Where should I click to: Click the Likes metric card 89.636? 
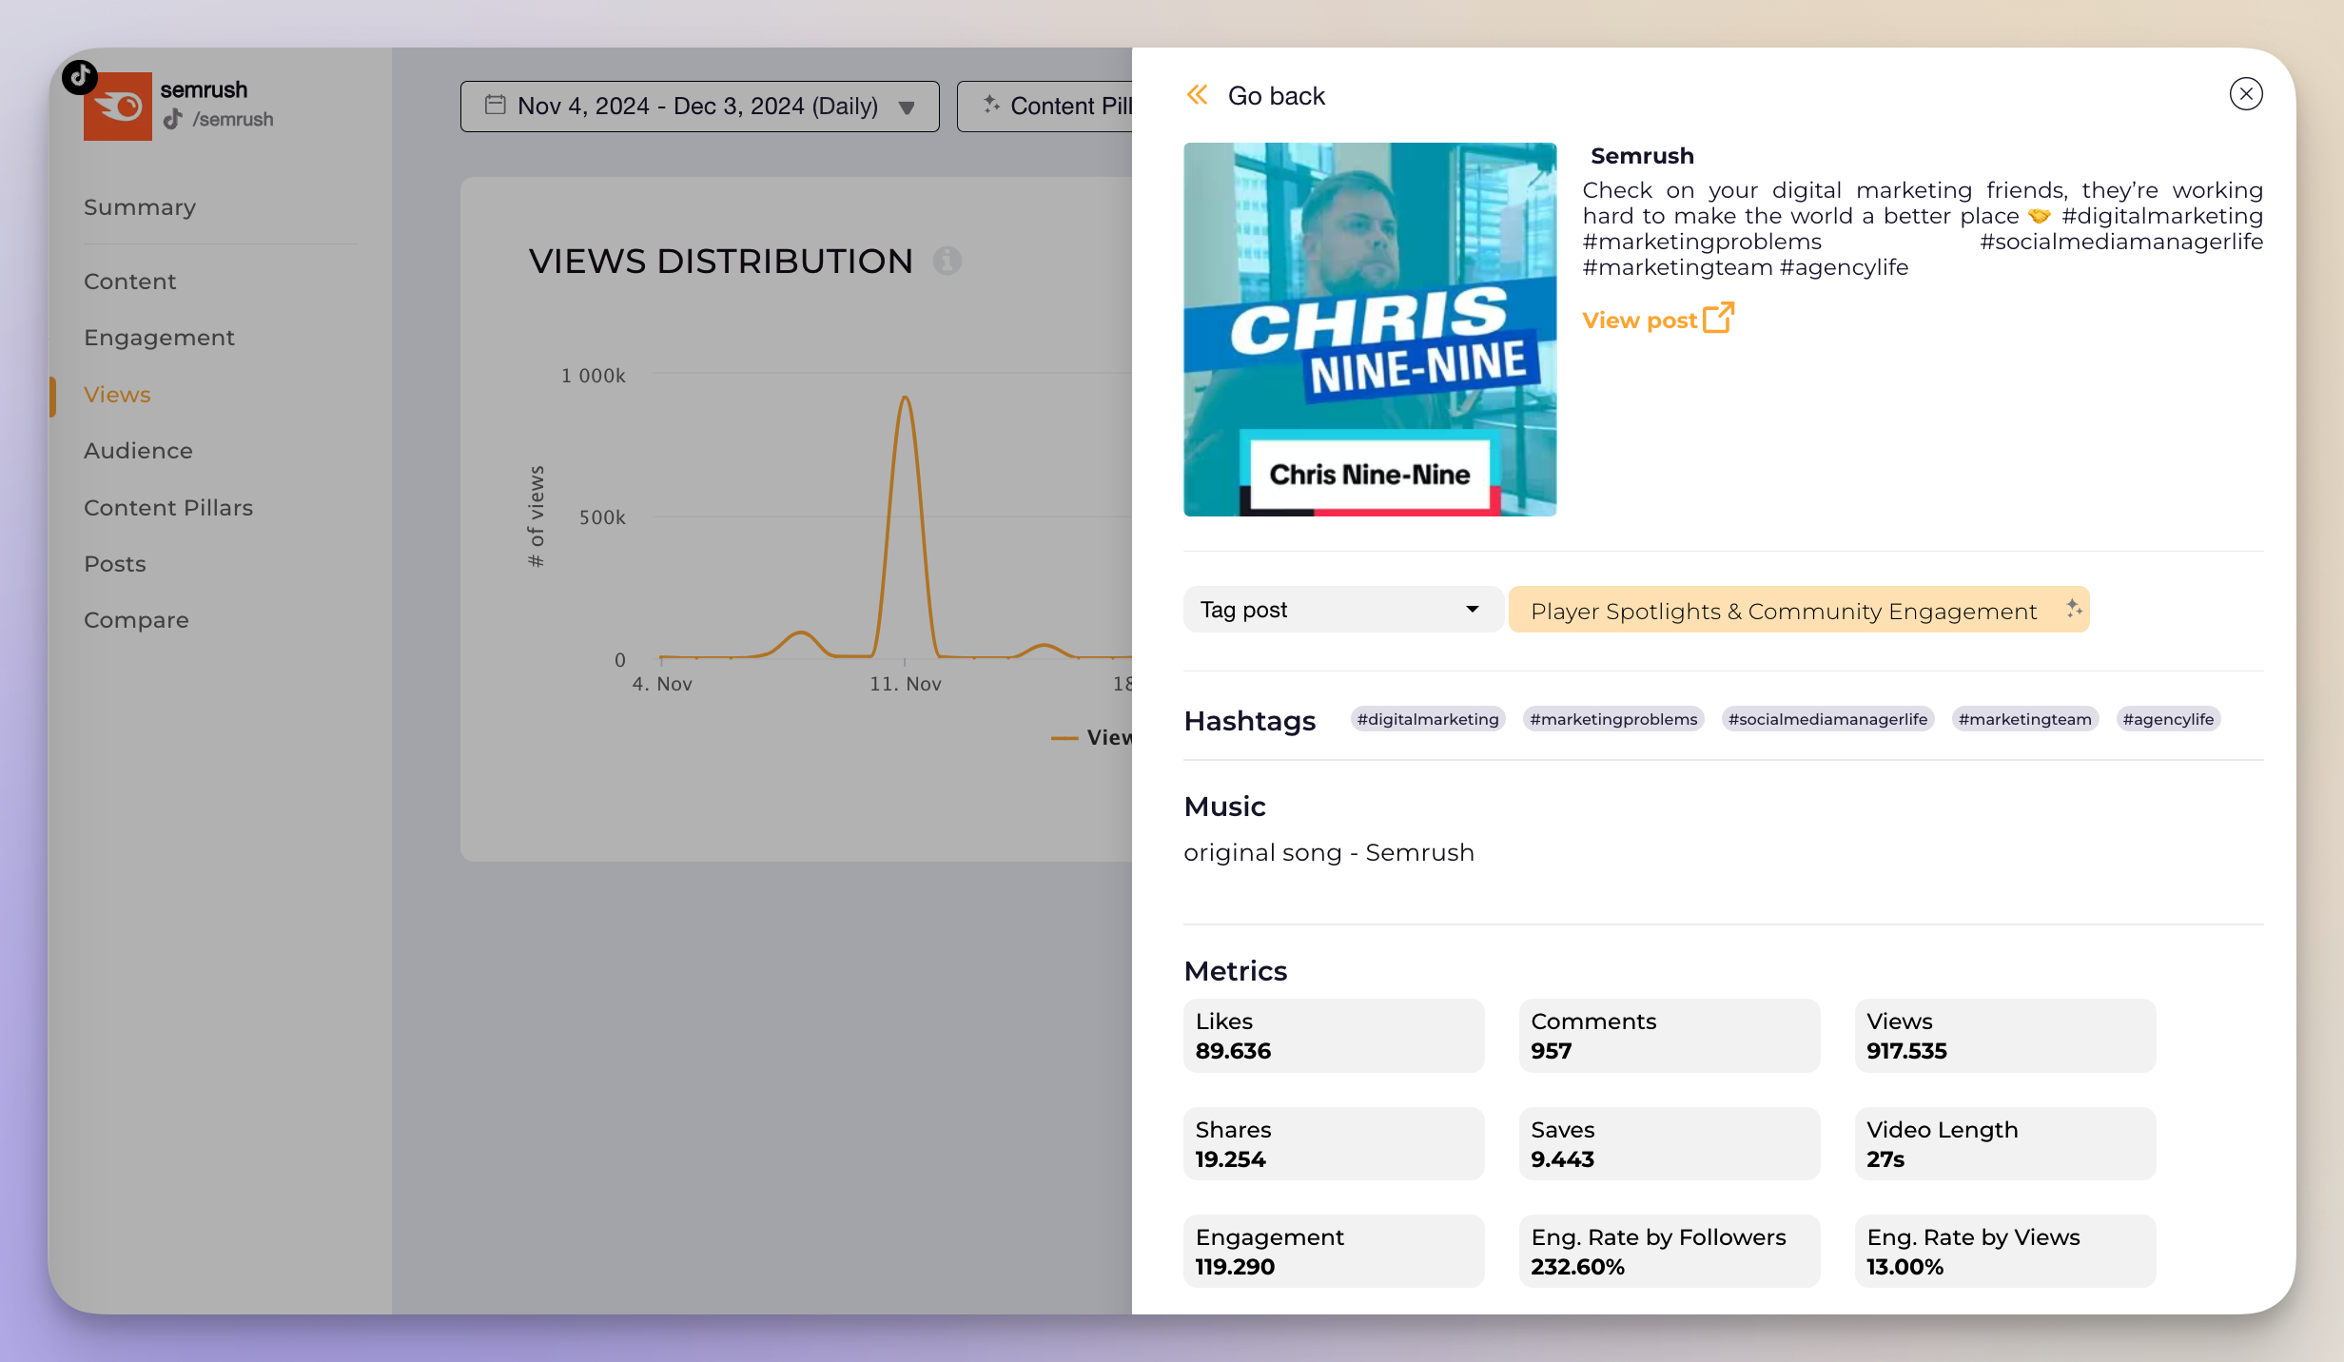coord(1334,1036)
